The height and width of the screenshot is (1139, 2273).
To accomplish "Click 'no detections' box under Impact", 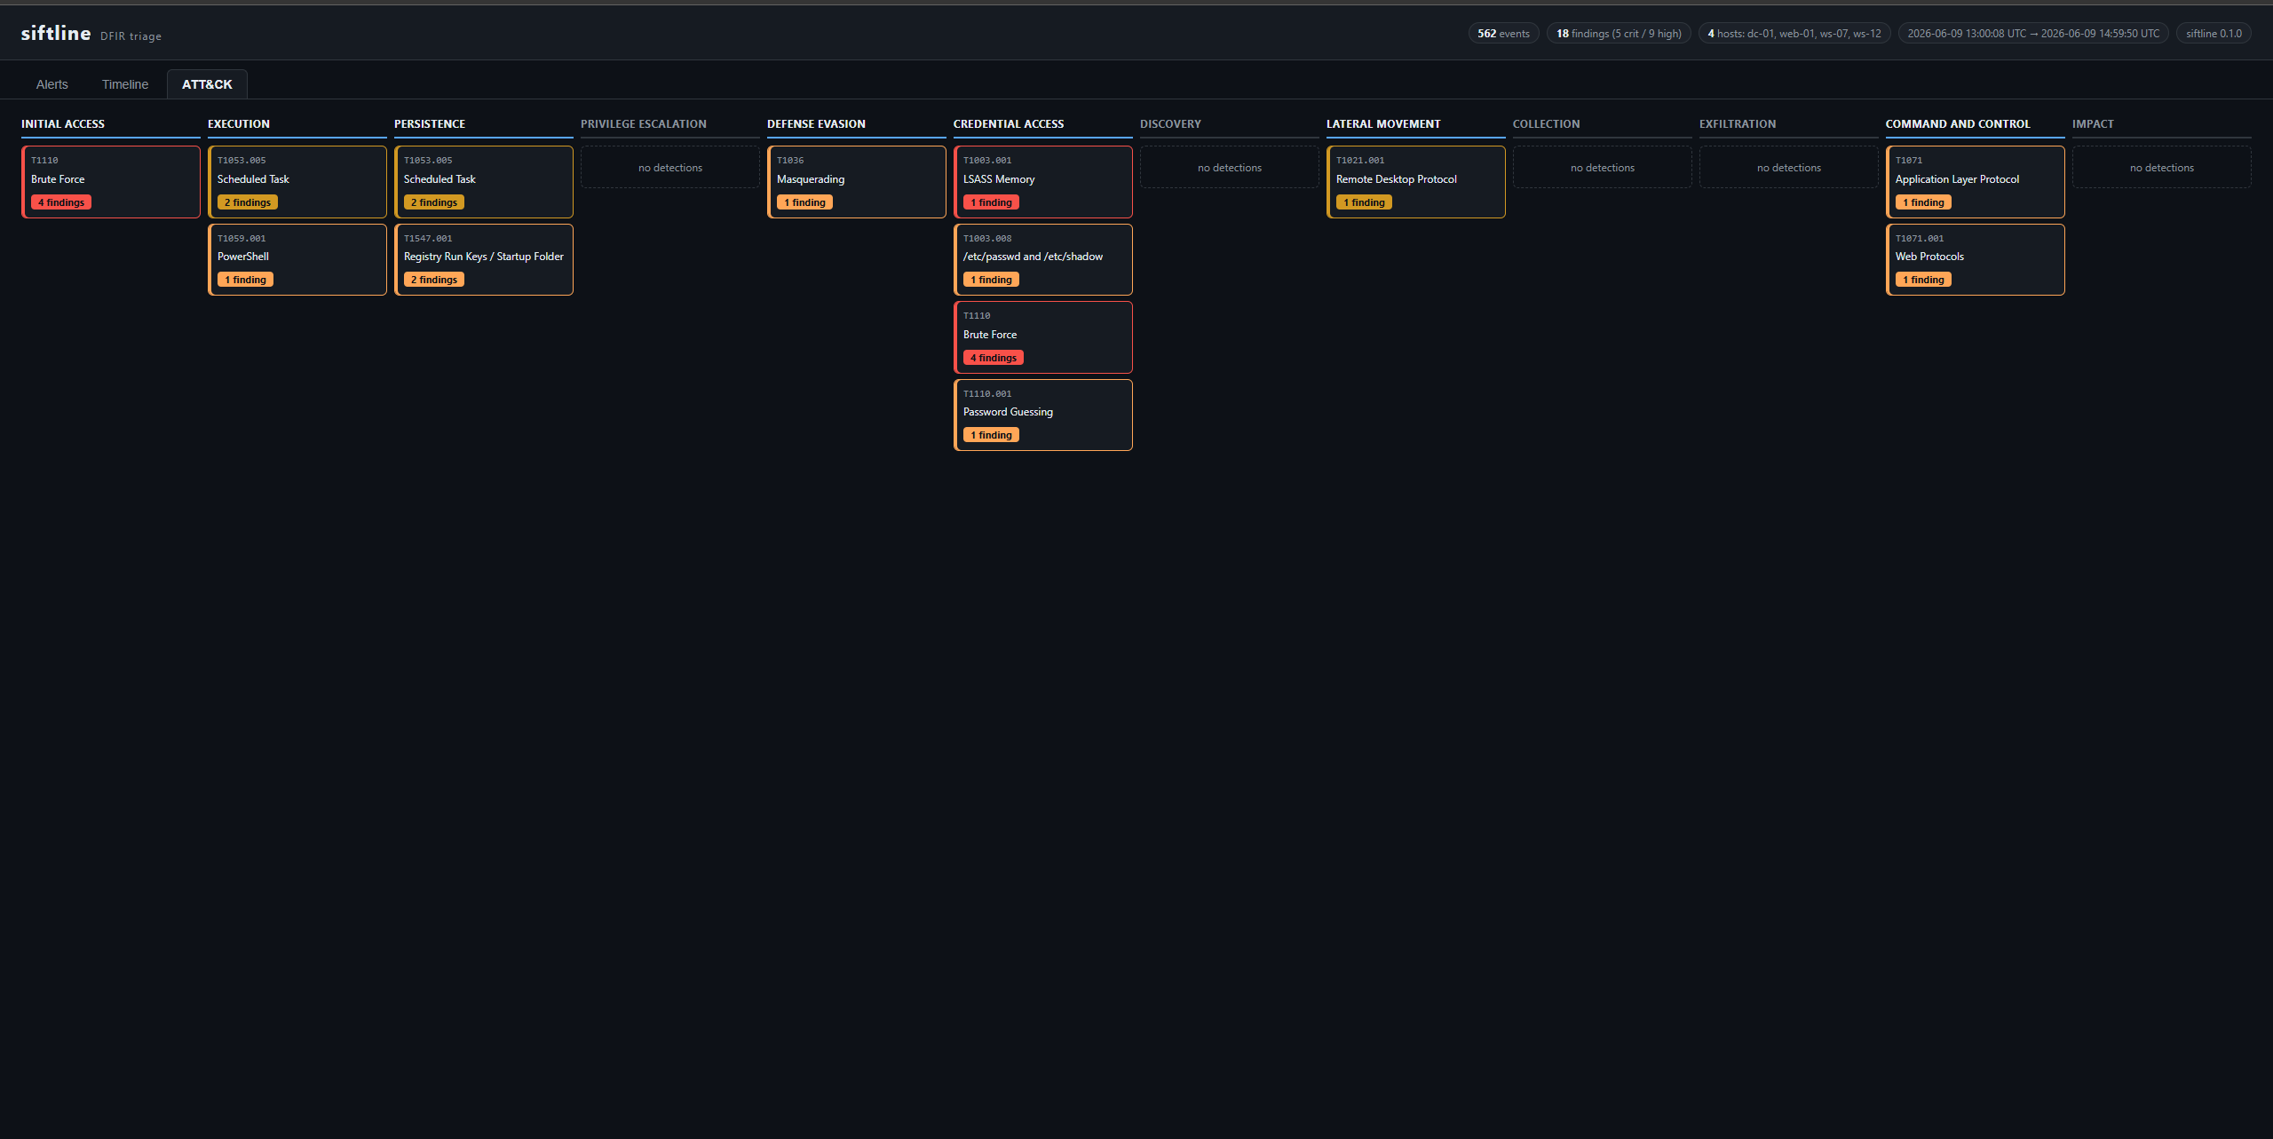I will [2162, 167].
